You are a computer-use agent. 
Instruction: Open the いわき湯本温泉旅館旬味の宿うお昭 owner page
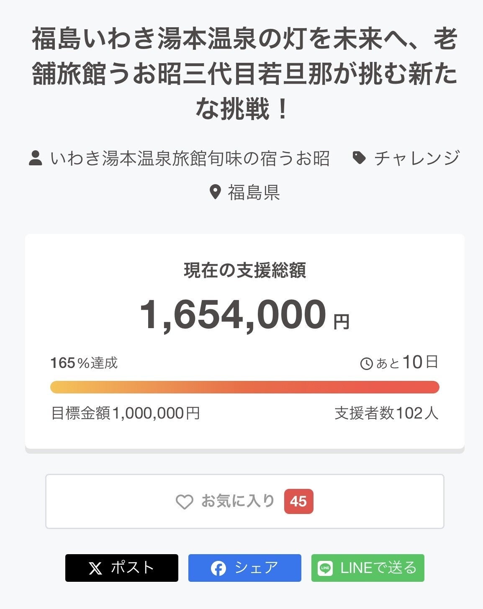click(190, 159)
